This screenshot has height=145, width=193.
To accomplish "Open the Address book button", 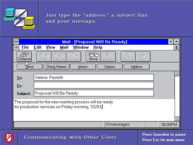I will point(137,67).
